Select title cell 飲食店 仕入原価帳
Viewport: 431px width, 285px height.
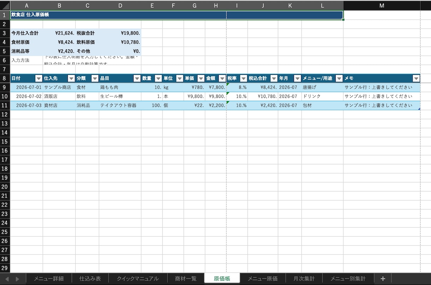(177, 15)
